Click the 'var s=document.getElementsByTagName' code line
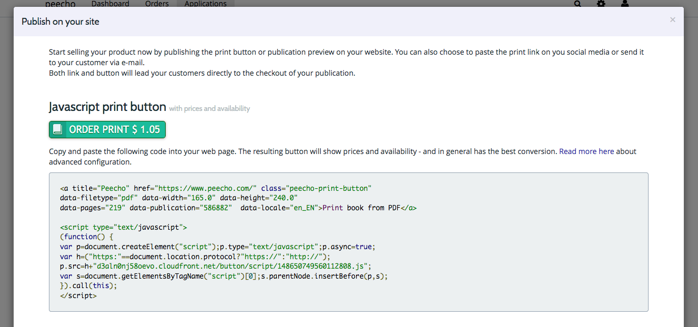698x327 pixels. point(224,276)
